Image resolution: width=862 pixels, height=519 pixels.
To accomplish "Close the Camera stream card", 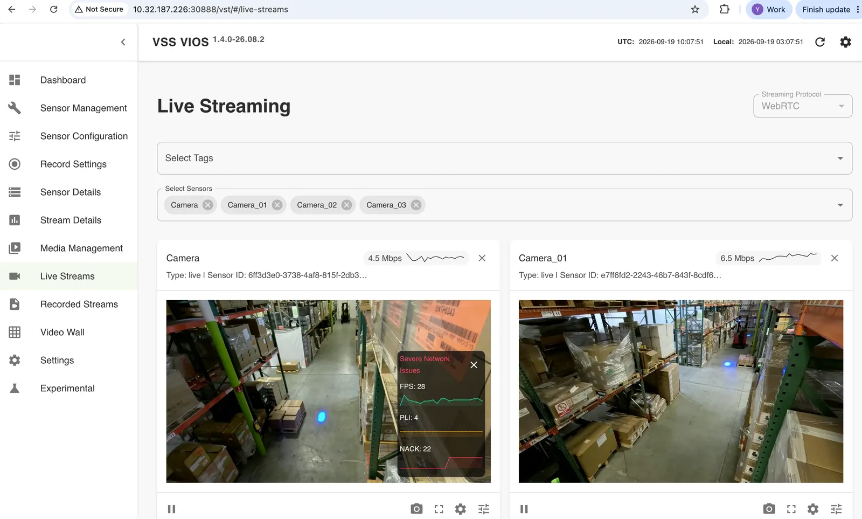I will (482, 258).
